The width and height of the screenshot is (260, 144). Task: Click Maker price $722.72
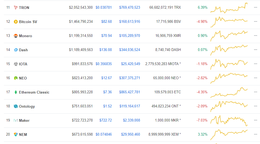(x=106, y=120)
